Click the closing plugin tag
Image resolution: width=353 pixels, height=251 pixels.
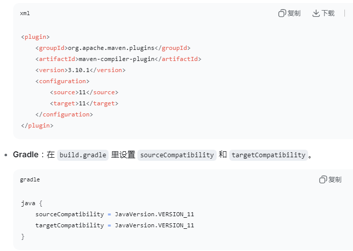[37, 126]
